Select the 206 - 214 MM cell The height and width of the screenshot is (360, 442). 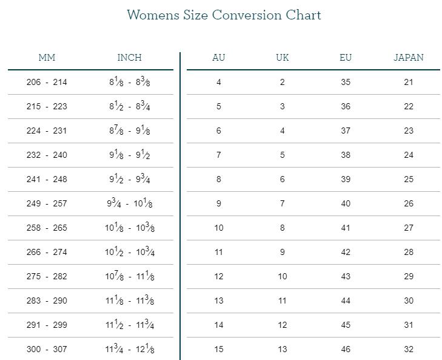tap(47, 82)
